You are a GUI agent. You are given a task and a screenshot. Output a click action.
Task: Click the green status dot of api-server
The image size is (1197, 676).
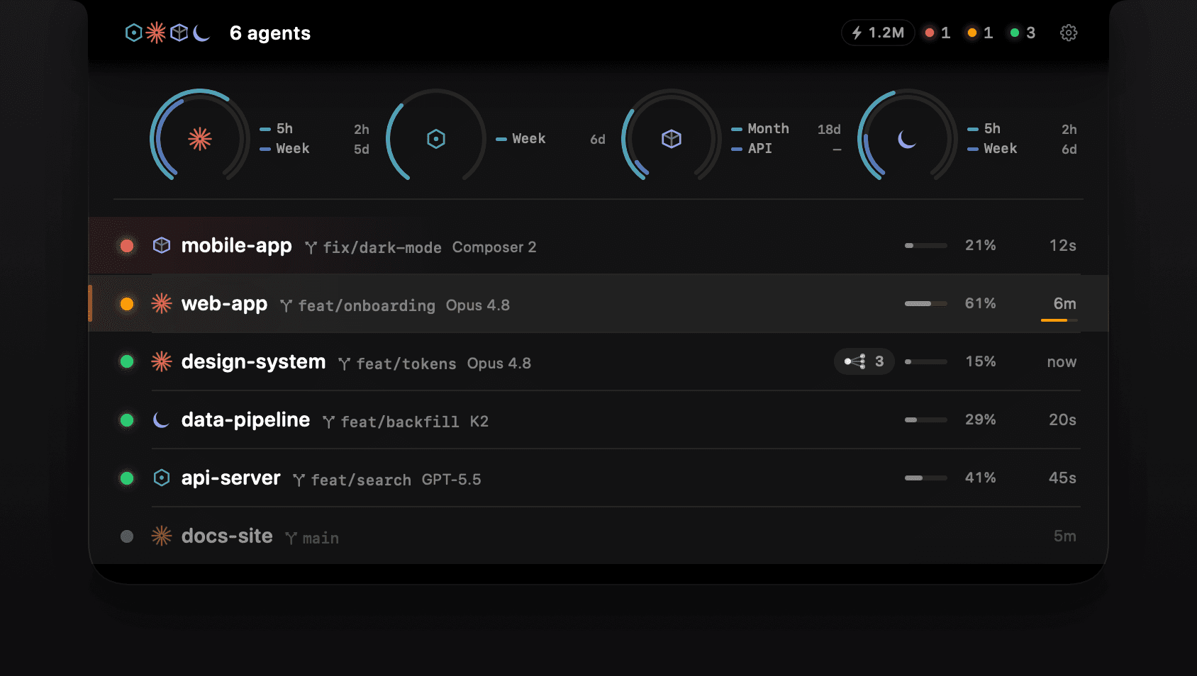(x=127, y=478)
